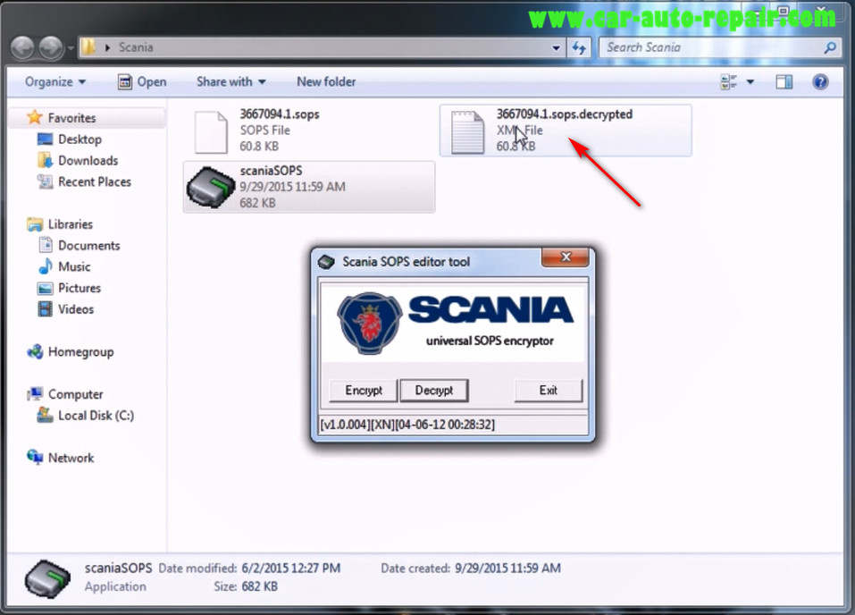
Task: Open Pictures library
Action: [x=80, y=288]
